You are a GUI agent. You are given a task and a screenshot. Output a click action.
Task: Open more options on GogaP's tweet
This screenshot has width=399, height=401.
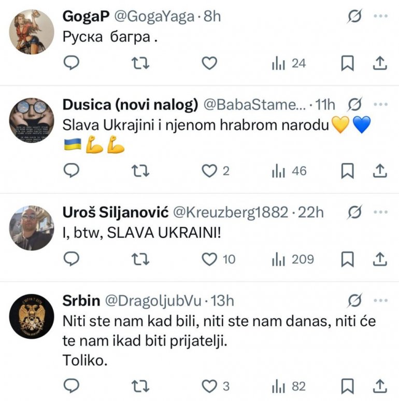381,17
